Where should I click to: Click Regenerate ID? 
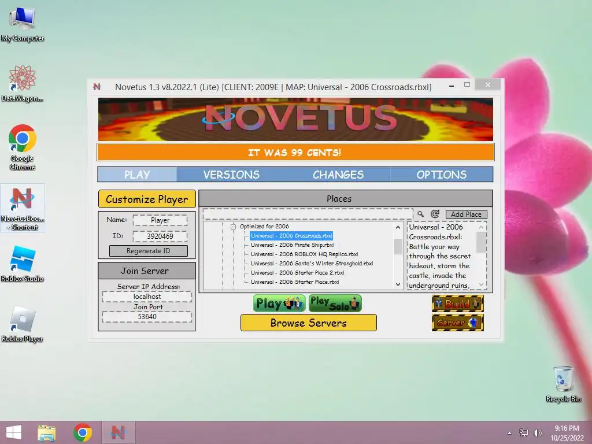[149, 251]
